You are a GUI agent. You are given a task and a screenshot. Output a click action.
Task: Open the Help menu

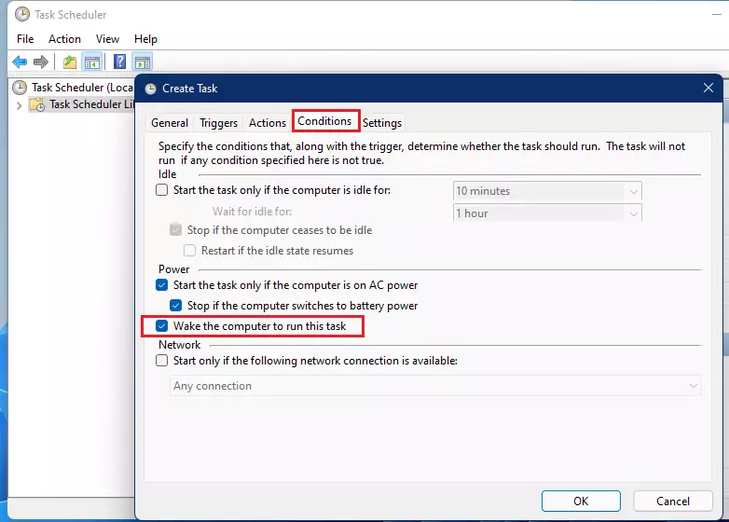145,39
